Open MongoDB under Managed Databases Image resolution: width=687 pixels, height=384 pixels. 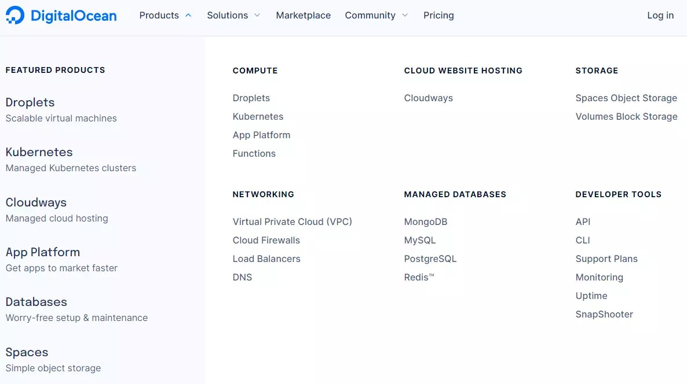click(x=426, y=221)
